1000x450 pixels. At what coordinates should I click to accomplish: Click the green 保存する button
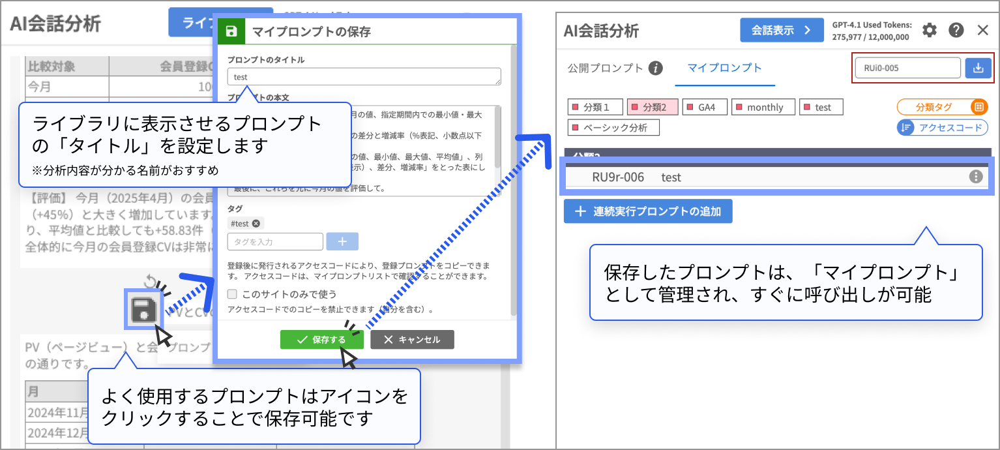click(x=321, y=340)
